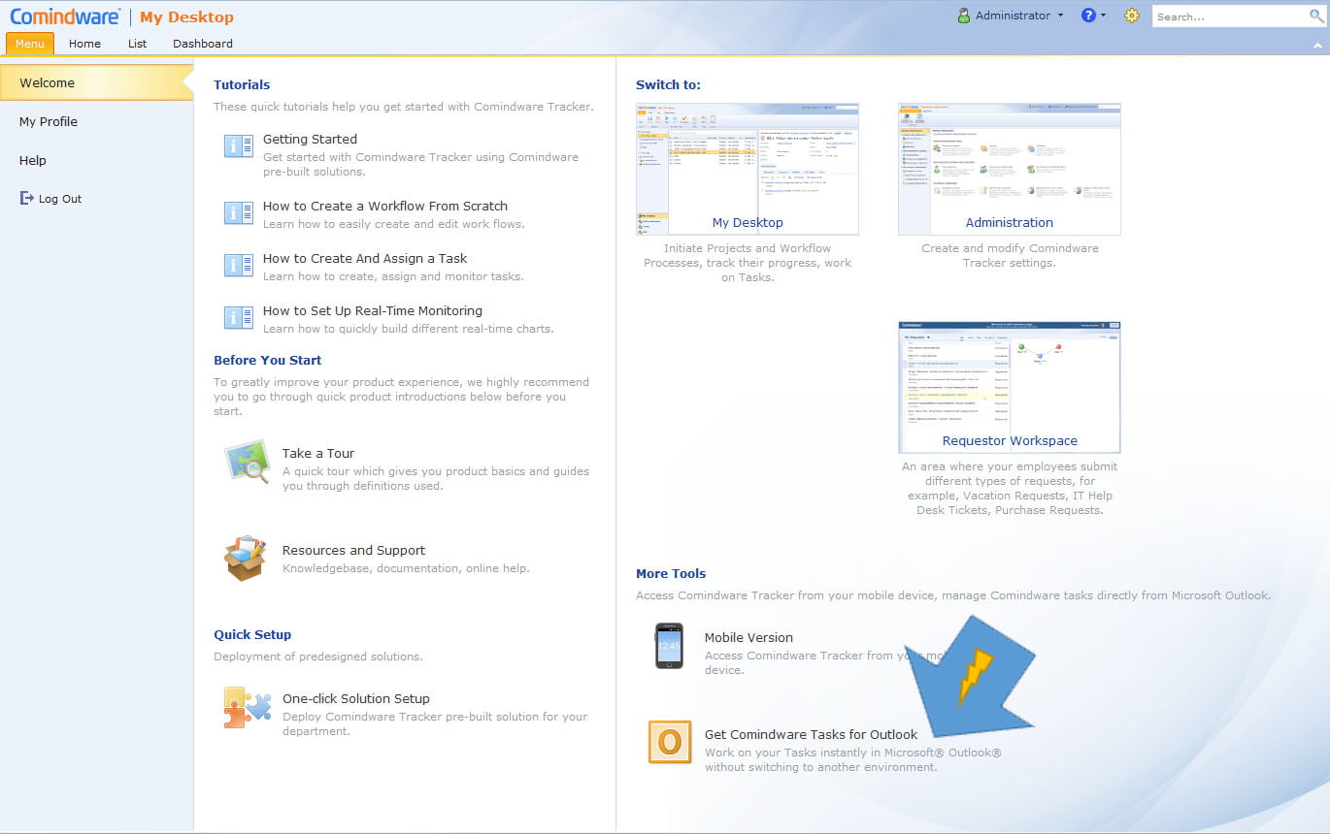The width and height of the screenshot is (1330, 834).
Task: Click the blue help question mark icon
Action: pos(1088,16)
